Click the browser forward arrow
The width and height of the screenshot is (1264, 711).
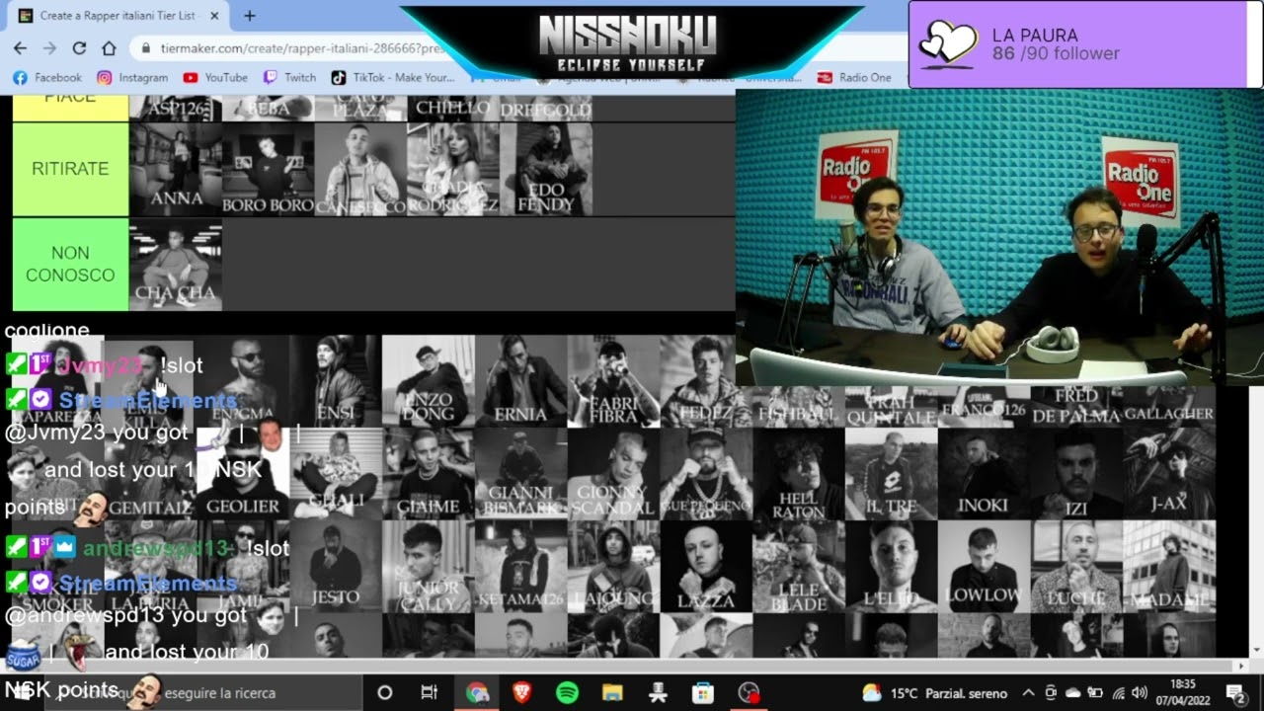49,47
